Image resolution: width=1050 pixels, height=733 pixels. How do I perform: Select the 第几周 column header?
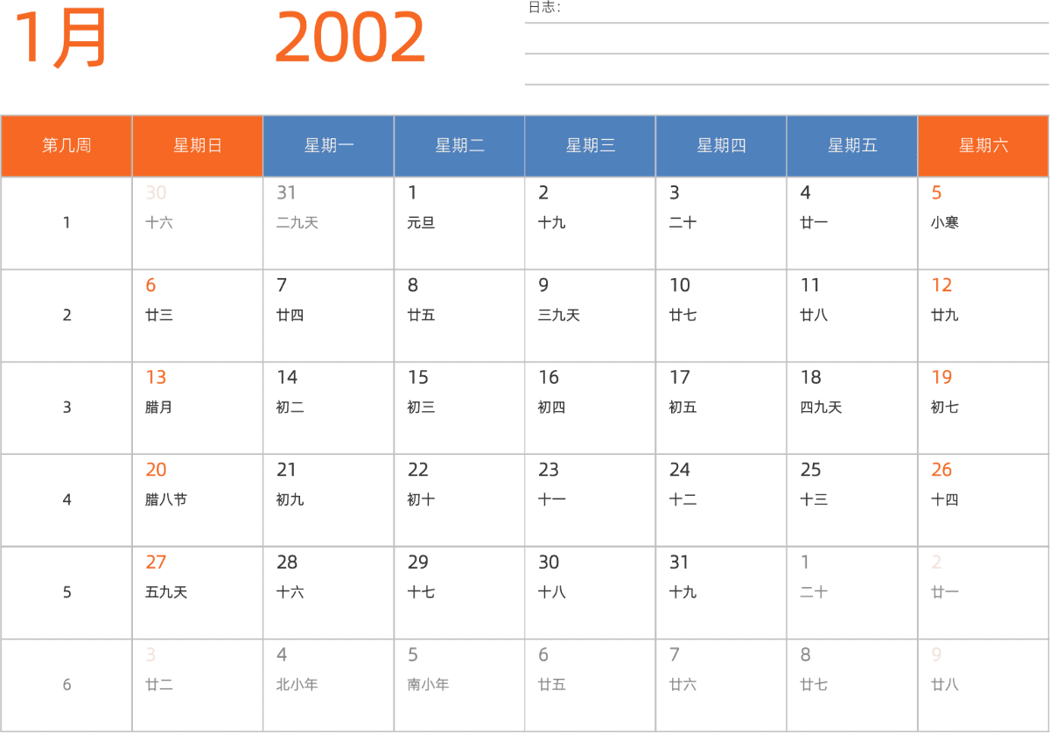pos(66,146)
